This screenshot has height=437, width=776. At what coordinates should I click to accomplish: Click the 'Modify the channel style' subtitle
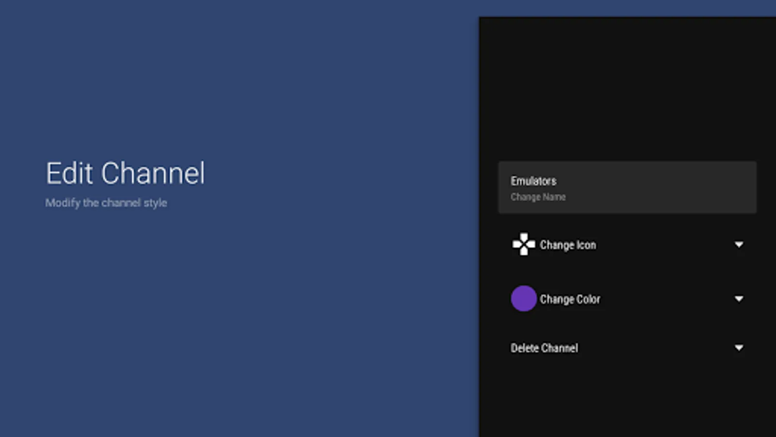coord(106,203)
